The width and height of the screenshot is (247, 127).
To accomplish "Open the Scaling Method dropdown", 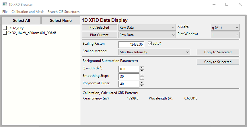I will 154,52.
